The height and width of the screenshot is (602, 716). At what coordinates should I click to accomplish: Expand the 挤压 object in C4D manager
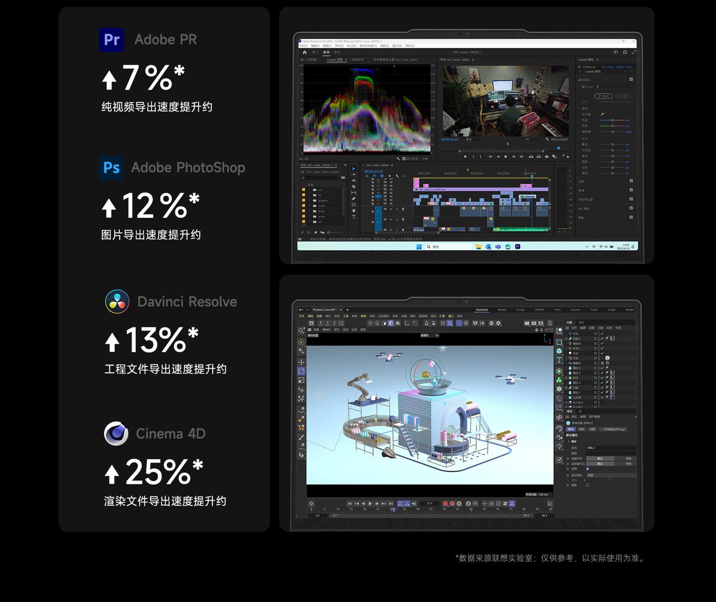tap(566, 378)
